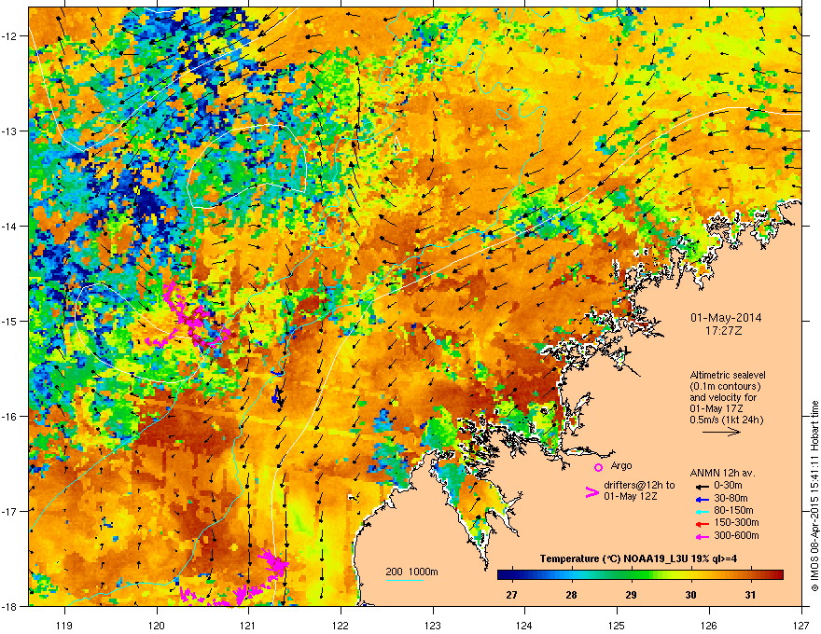The width and height of the screenshot is (821, 634).
Task: Click the 'ANMN 12h av.' legend heading
Action: [x=722, y=473]
